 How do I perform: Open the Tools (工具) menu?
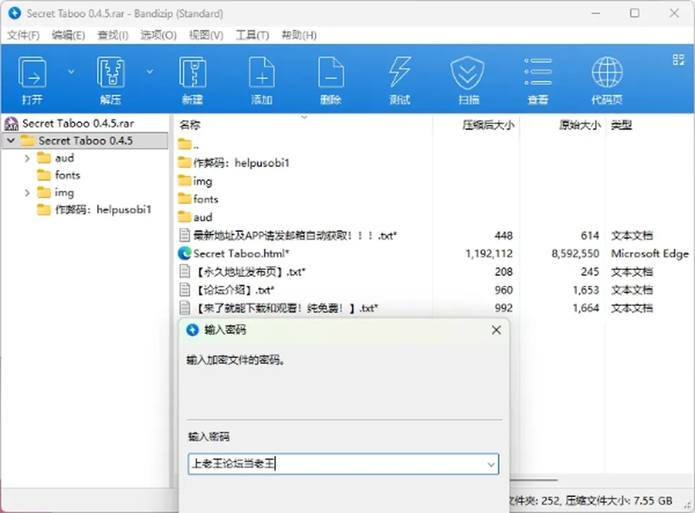pyautogui.click(x=252, y=35)
